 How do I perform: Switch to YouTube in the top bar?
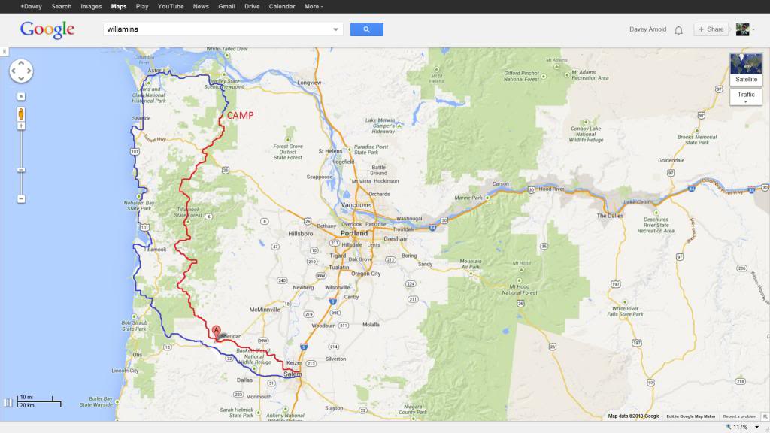171,6
